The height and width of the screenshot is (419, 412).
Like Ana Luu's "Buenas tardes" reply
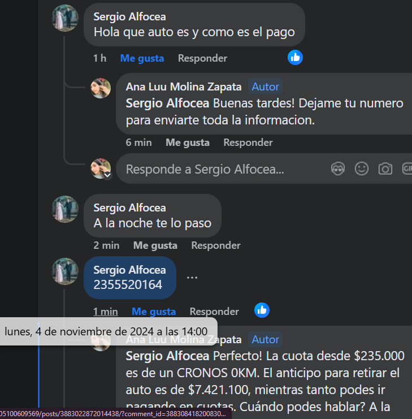coord(188,142)
